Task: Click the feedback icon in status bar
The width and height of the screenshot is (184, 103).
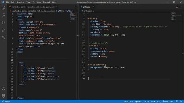Action: (177, 102)
